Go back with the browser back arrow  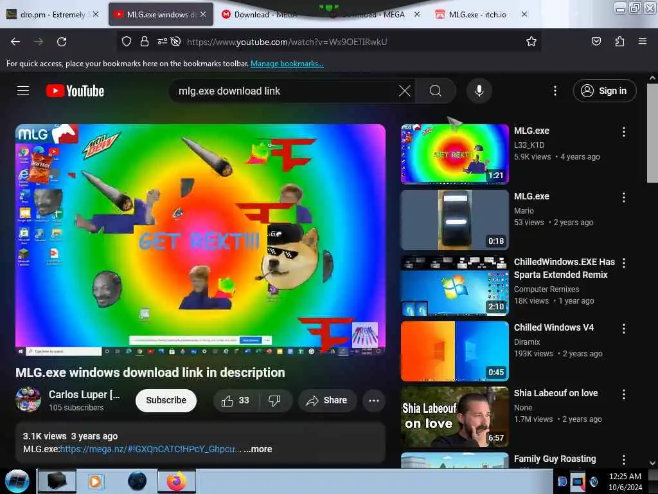pos(15,42)
